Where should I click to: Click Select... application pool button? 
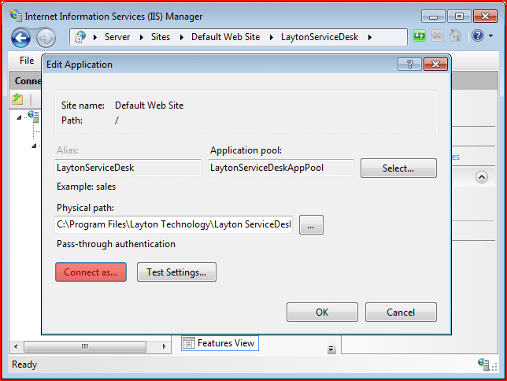[398, 168]
